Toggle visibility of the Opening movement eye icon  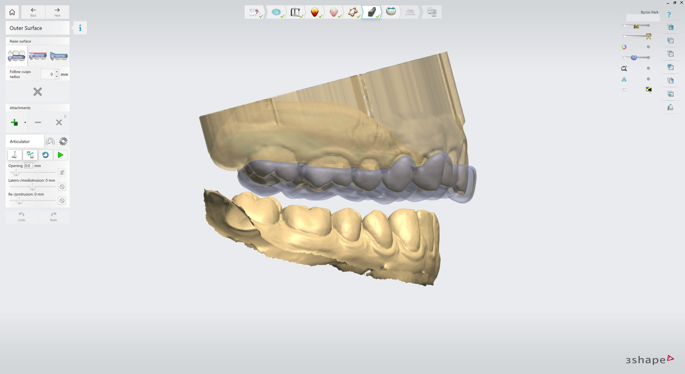pyautogui.click(x=62, y=172)
